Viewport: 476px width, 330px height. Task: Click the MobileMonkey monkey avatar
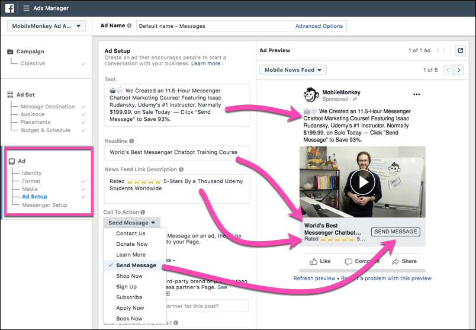(311, 95)
